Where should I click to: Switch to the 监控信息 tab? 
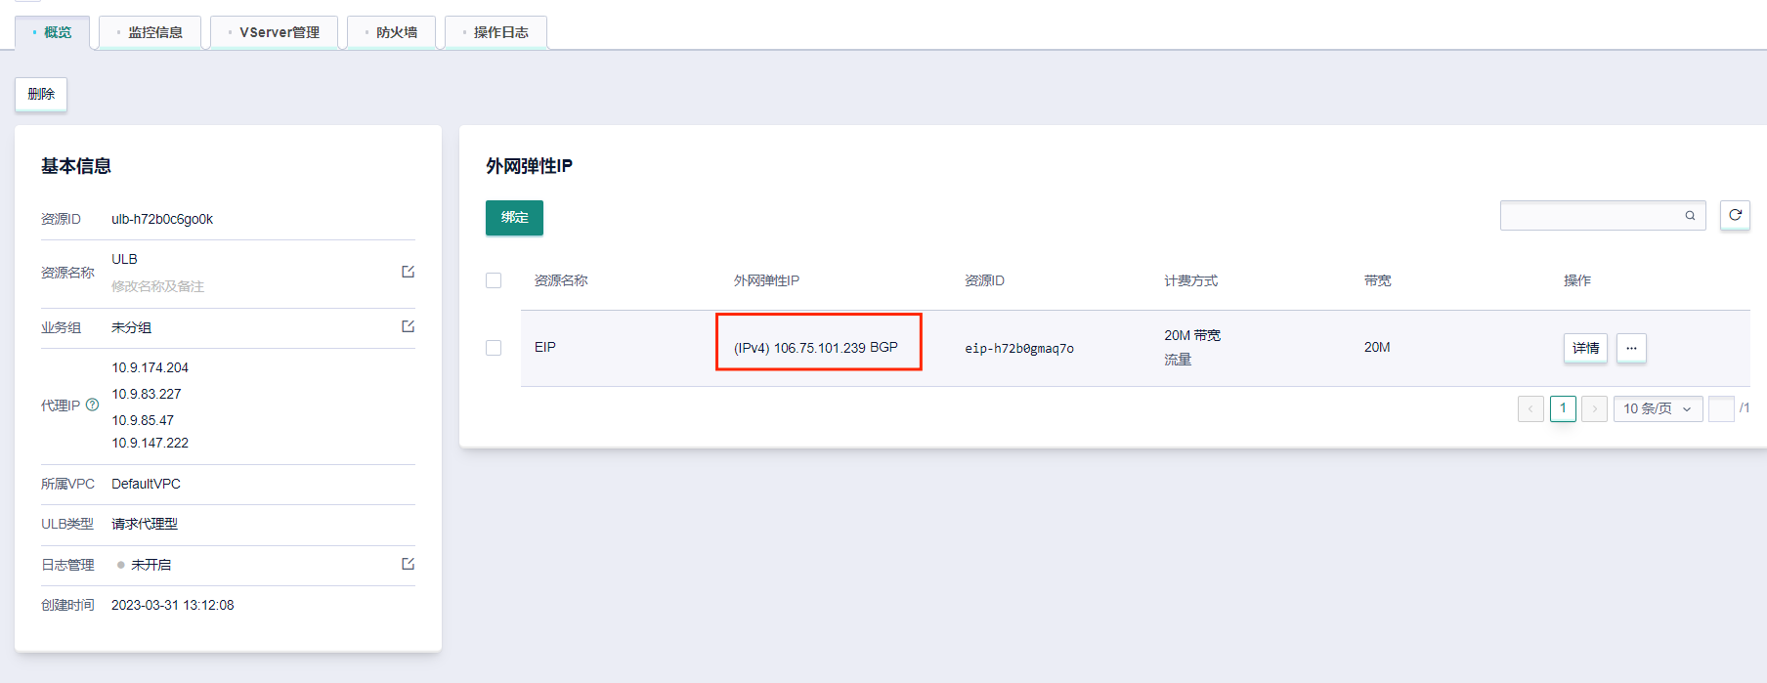click(x=151, y=32)
